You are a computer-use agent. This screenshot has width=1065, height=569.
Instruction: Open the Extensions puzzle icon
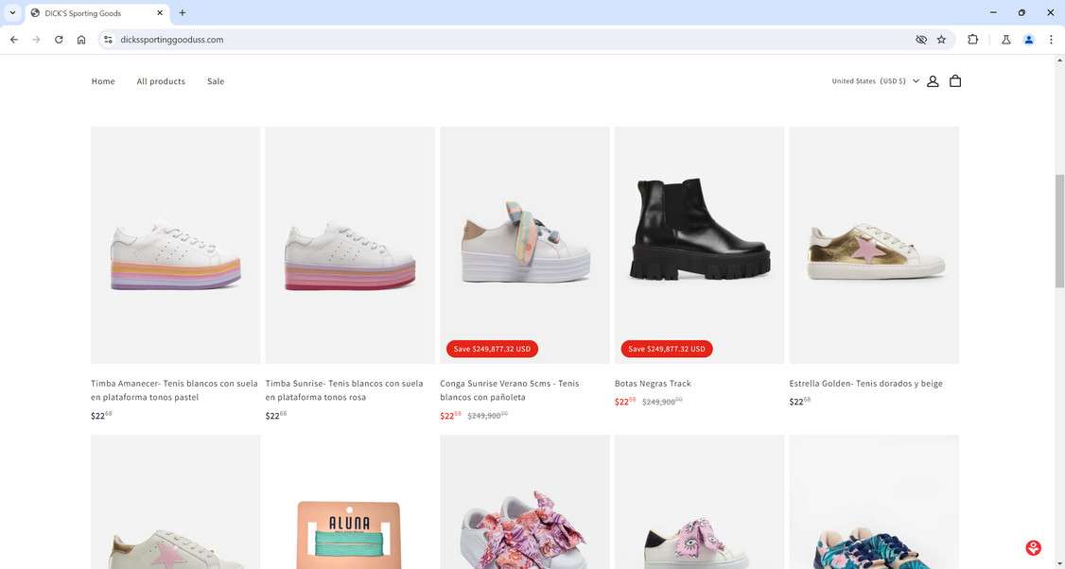click(x=972, y=40)
